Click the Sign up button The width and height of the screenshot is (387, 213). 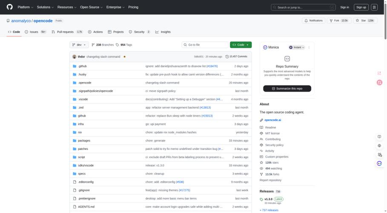(x=361, y=7)
